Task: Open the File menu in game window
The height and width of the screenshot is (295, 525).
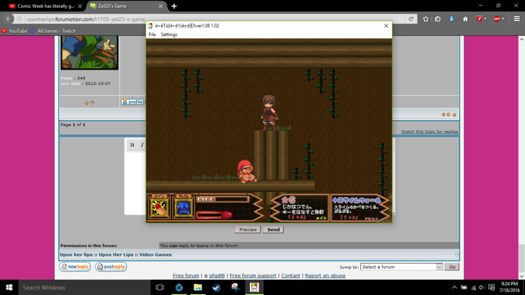Action: tap(152, 35)
